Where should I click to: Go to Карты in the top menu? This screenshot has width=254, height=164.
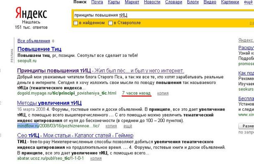tap(114, 2)
